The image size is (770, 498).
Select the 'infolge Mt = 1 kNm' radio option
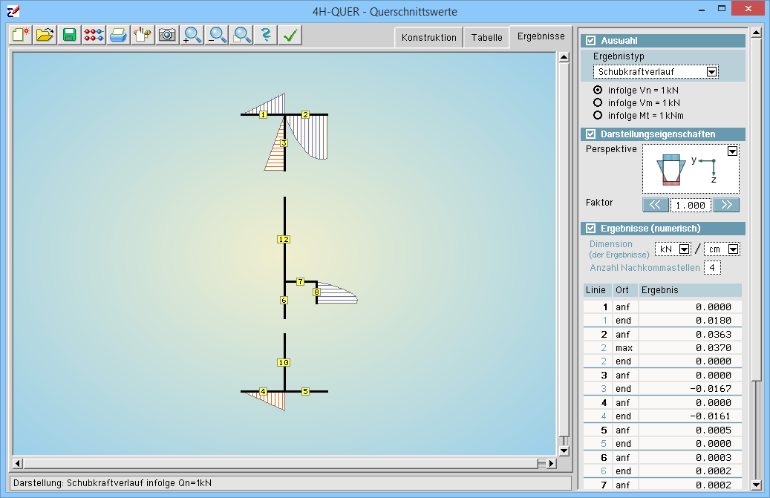598,115
